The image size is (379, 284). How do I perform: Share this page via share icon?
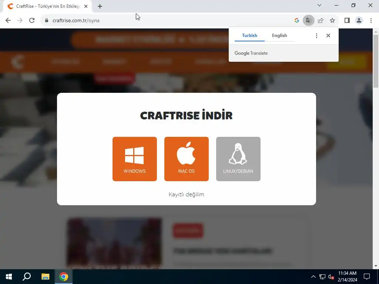(321, 20)
